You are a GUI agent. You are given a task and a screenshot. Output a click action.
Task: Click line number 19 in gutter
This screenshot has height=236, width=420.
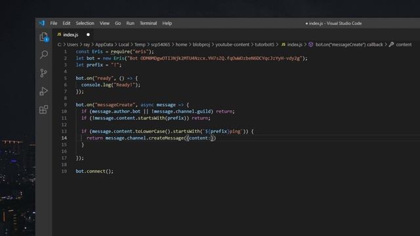(x=64, y=171)
